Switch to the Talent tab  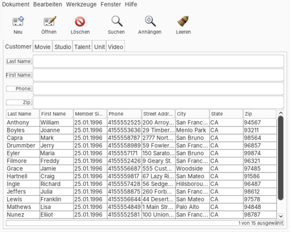pos(82,47)
